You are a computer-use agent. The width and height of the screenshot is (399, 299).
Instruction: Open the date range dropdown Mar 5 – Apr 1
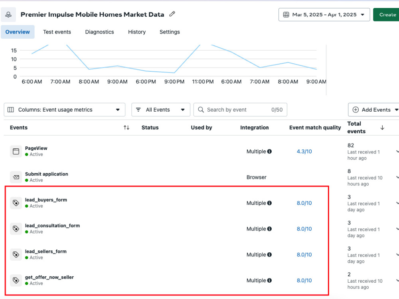point(324,15)
